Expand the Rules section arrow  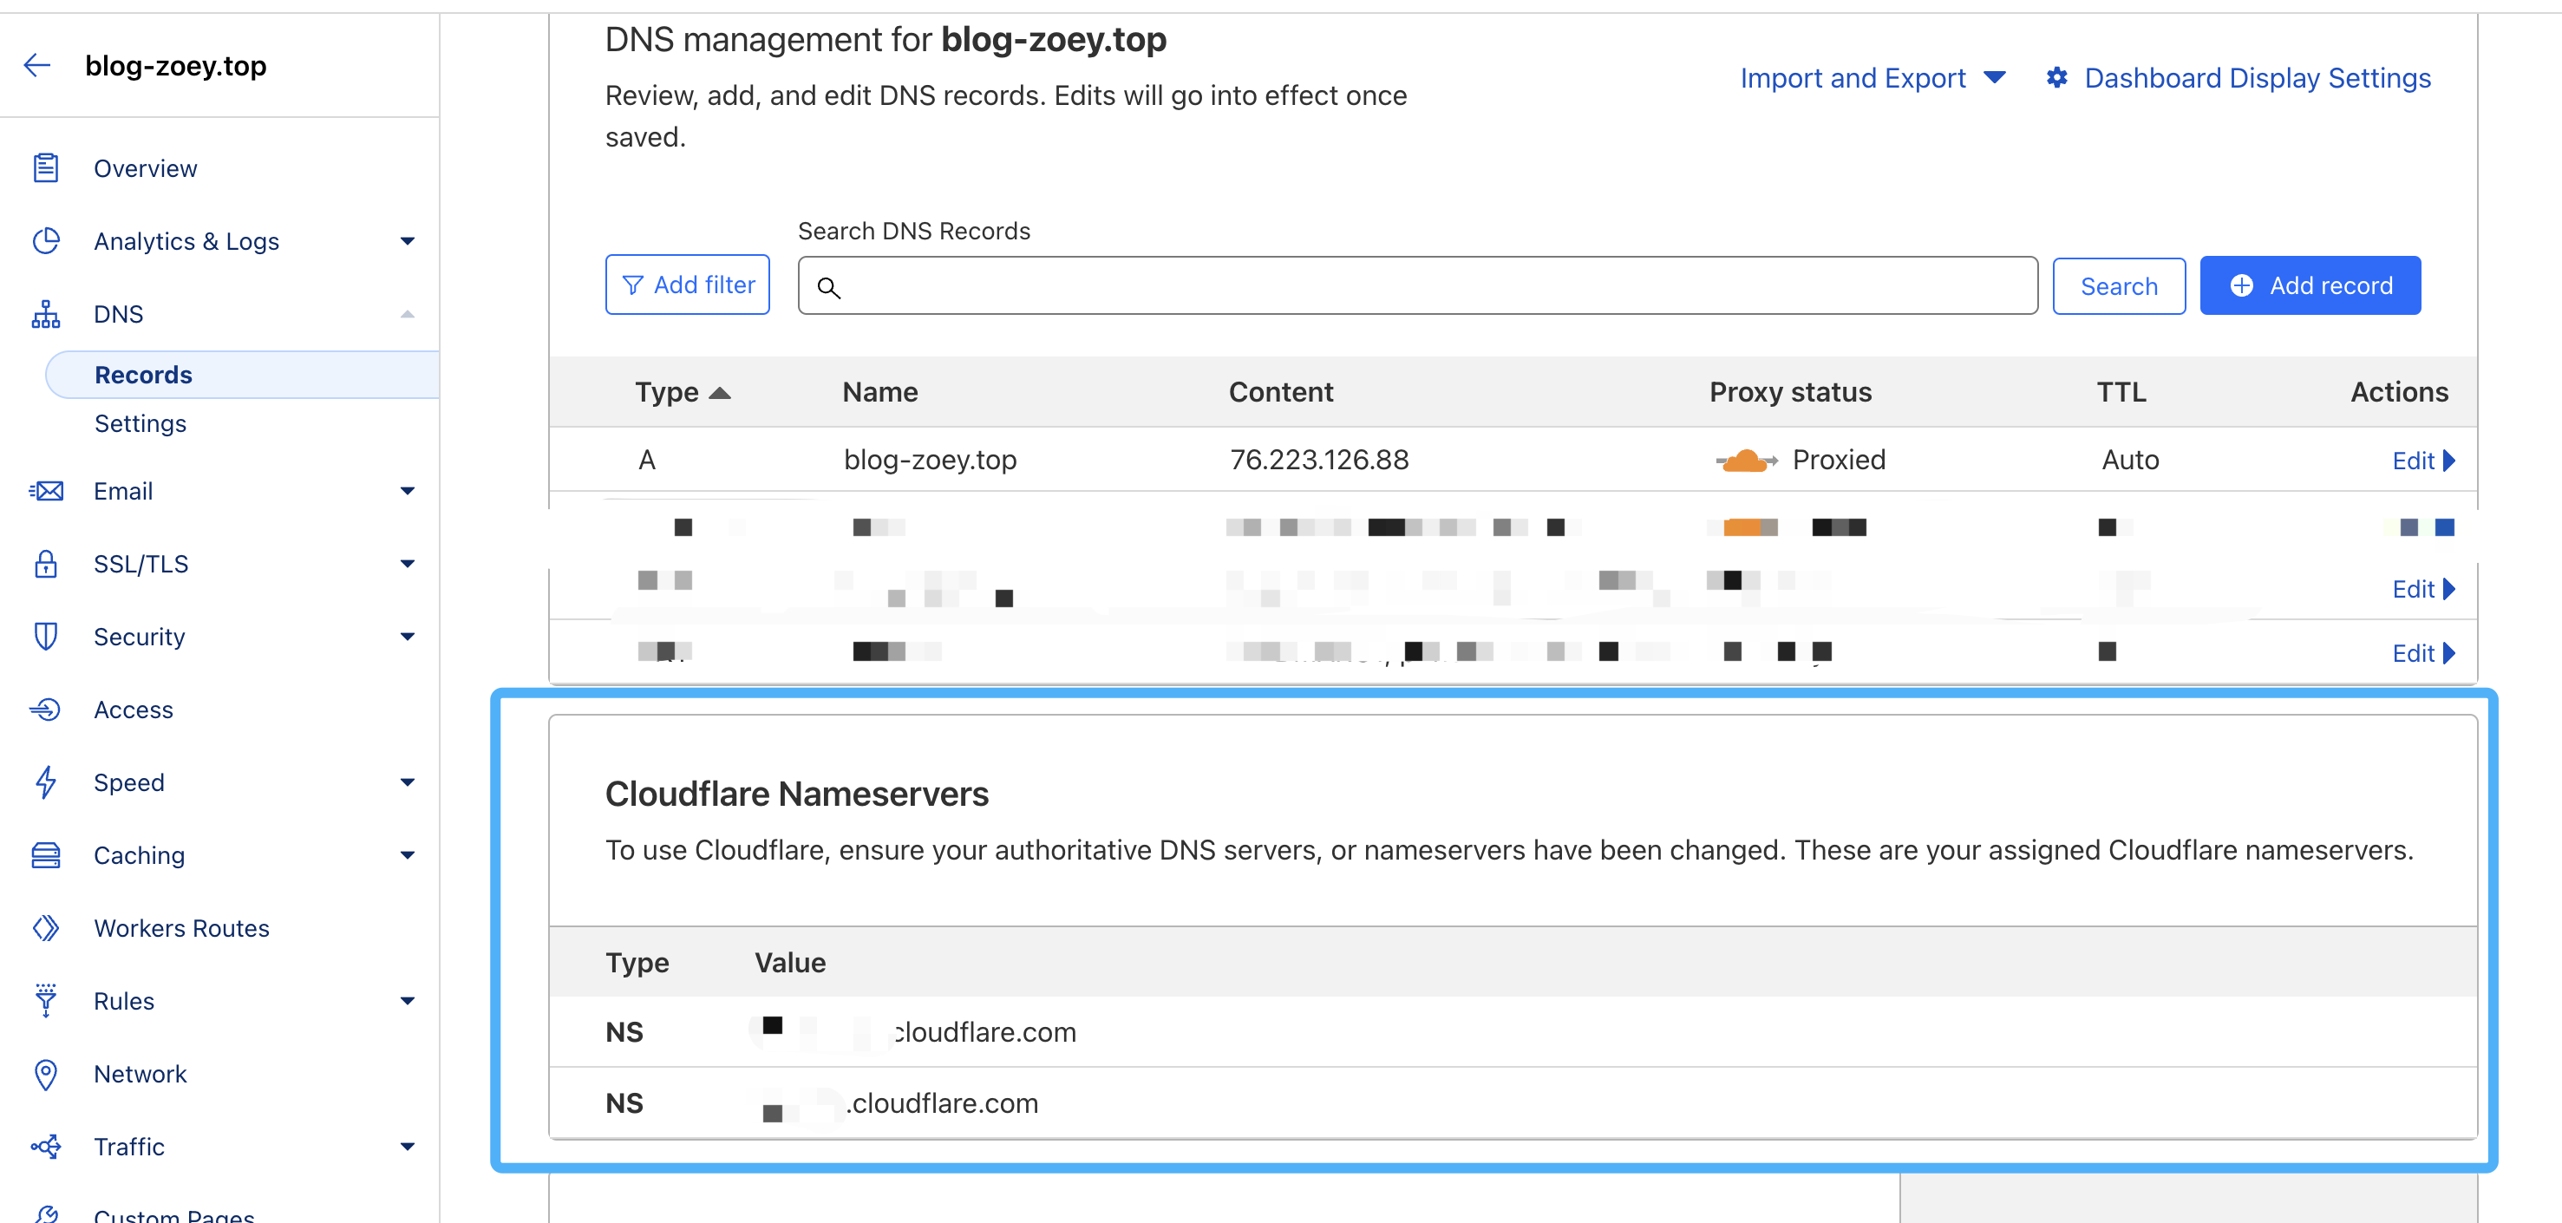[x=407, y=1000]
